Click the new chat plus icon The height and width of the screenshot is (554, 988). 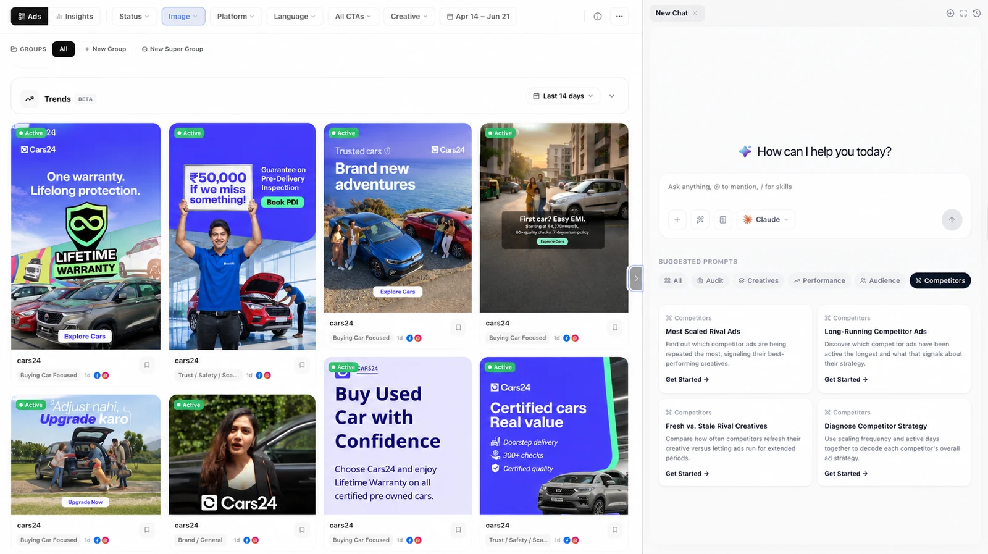(x=950, y=13)
